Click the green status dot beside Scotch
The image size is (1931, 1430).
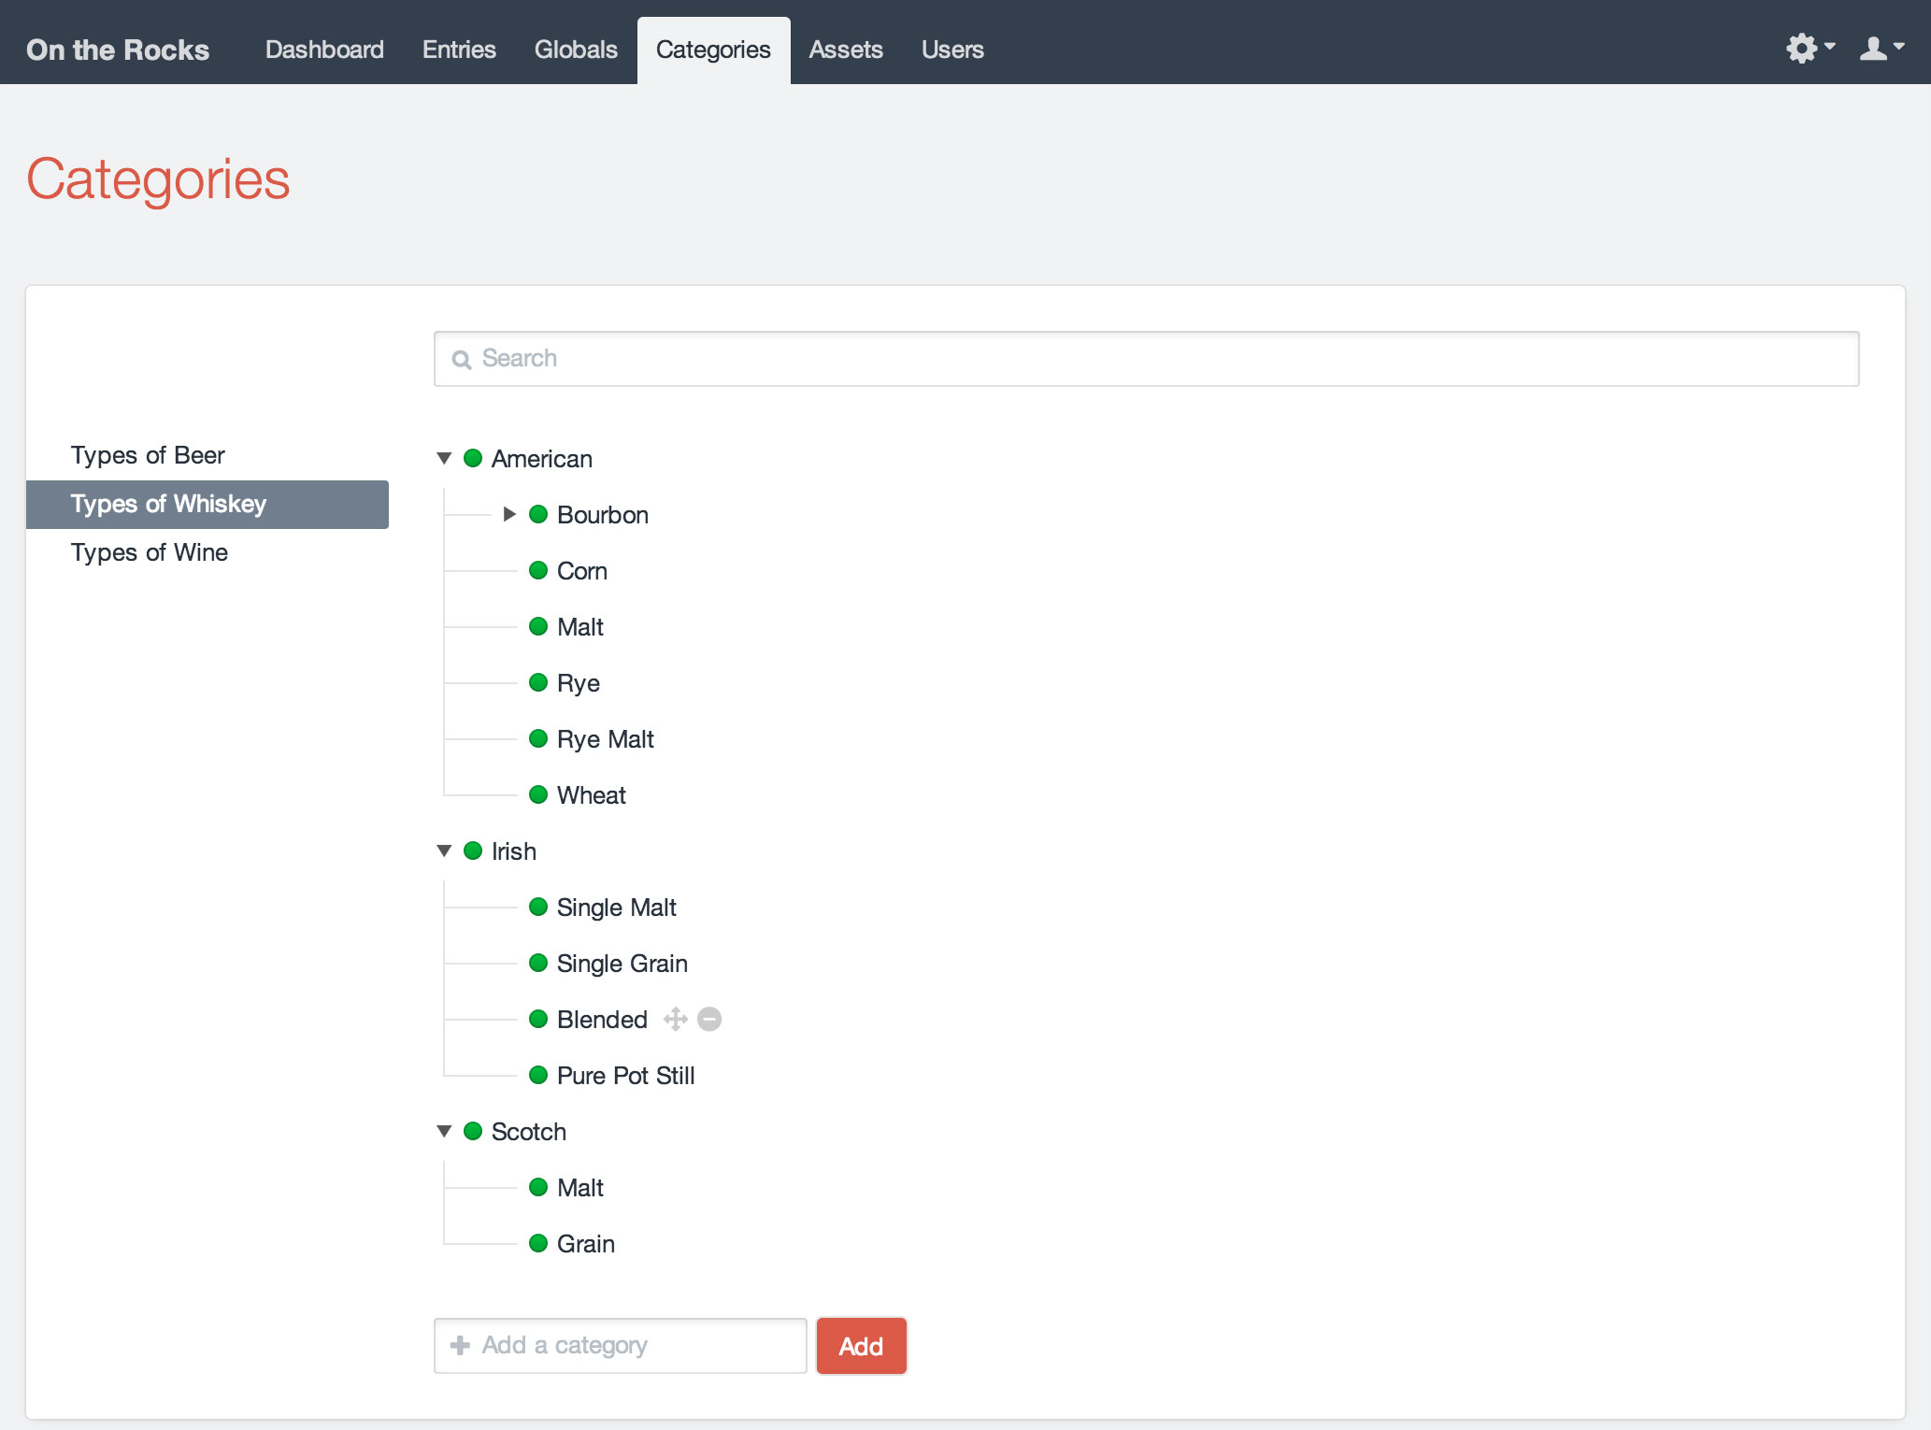(x=473, y=1131)
